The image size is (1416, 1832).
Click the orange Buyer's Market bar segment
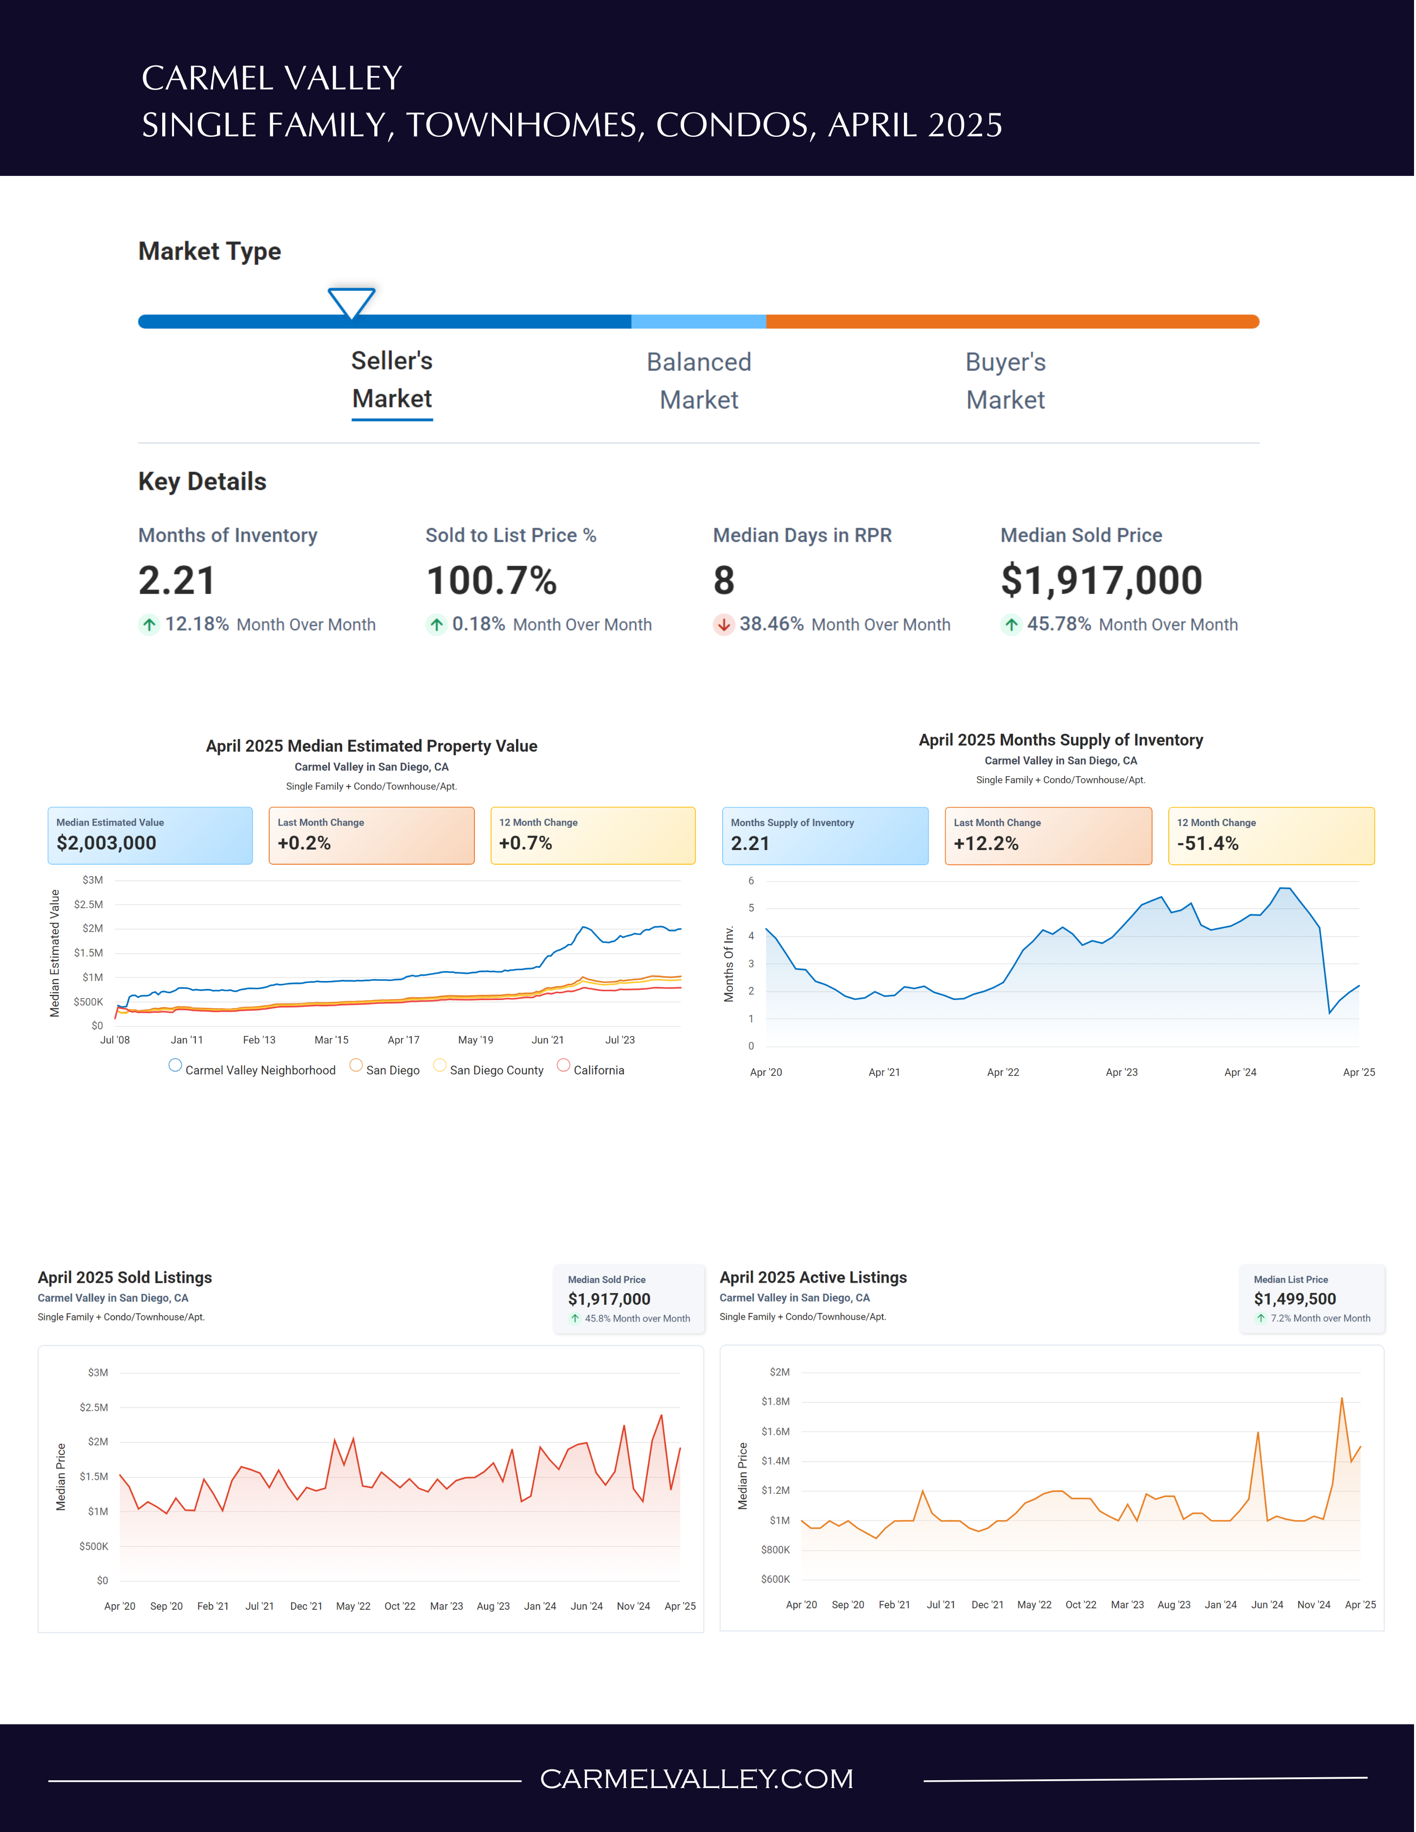[x=1012, y=322]
